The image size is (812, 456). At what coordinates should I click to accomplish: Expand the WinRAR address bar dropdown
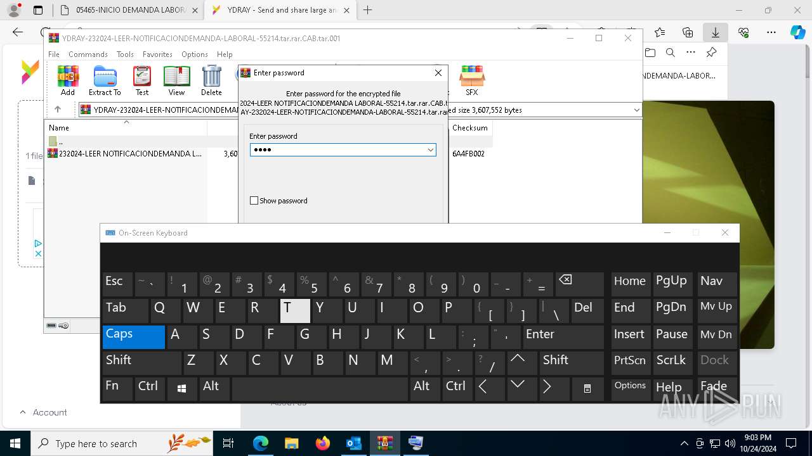636,110
